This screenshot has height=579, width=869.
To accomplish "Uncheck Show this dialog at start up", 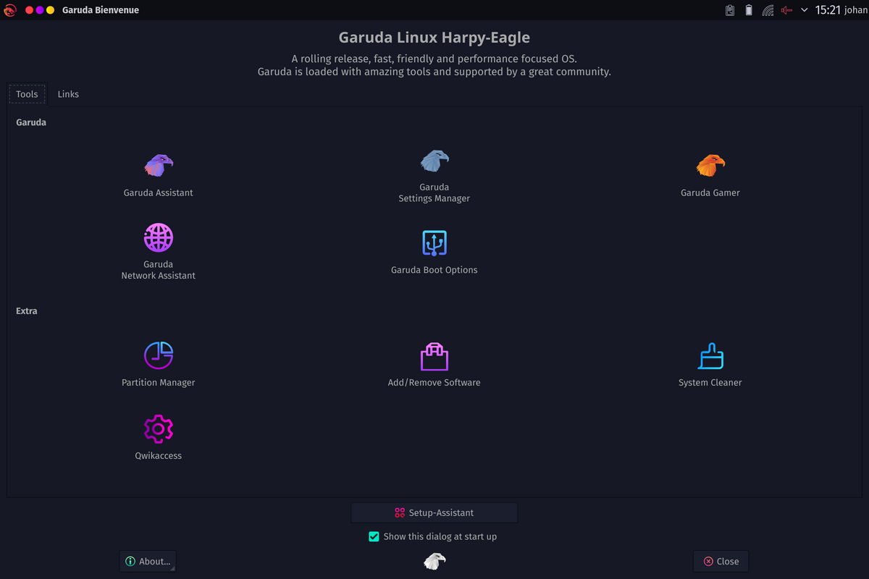I will [x=374, y=536].
